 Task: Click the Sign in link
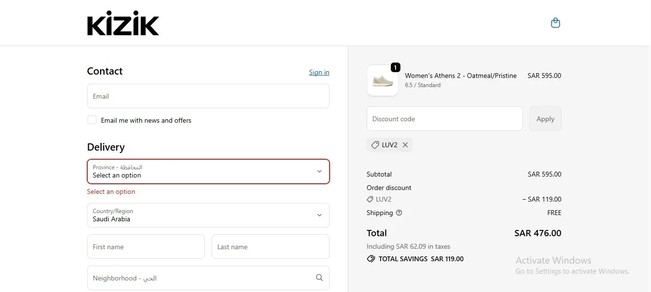[x=319, y=72]
